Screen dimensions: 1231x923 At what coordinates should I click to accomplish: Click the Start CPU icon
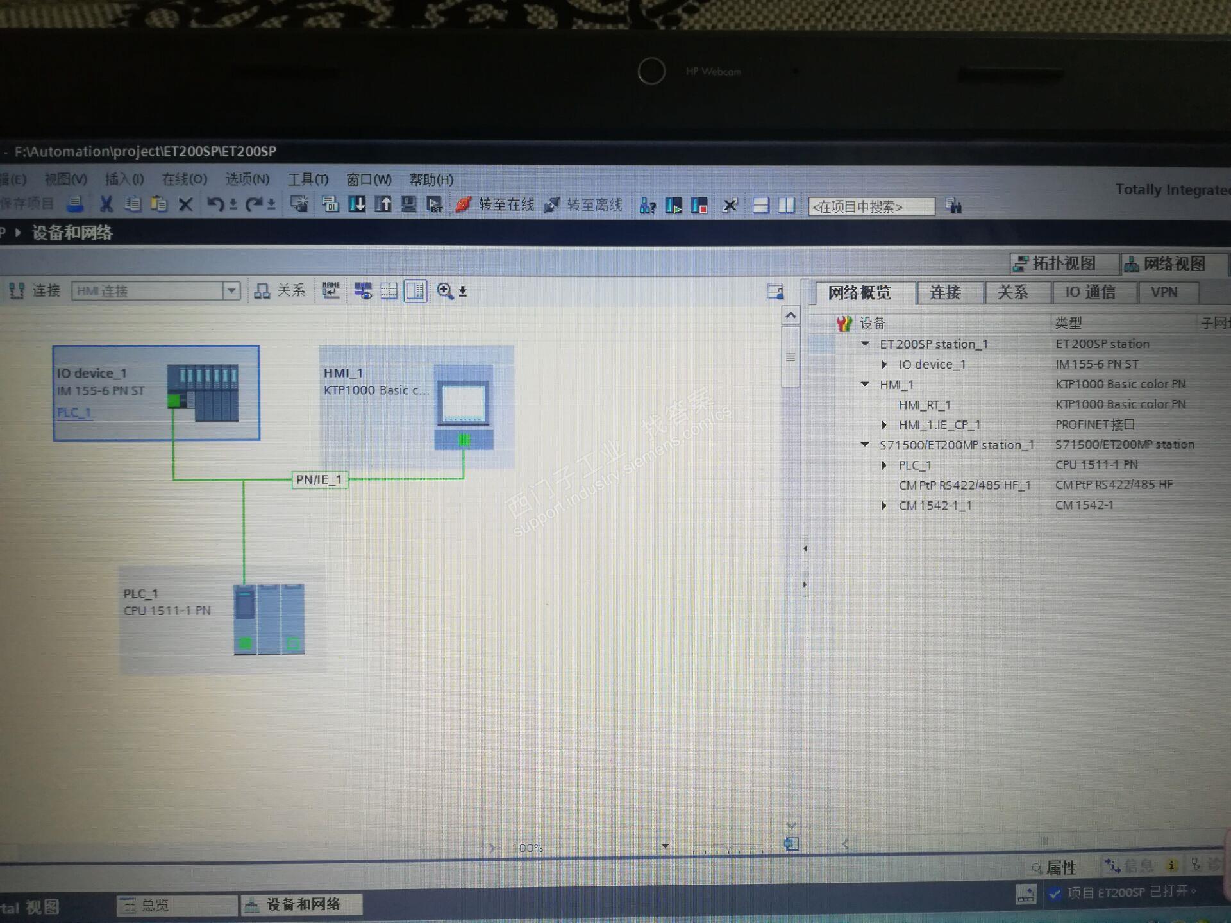pos(673,206)
